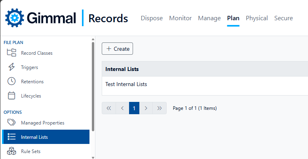The height and width of the screenshot is (159, 308).
Task: Open the Test Internal Lists entry
Action: [x=126, y=84]
